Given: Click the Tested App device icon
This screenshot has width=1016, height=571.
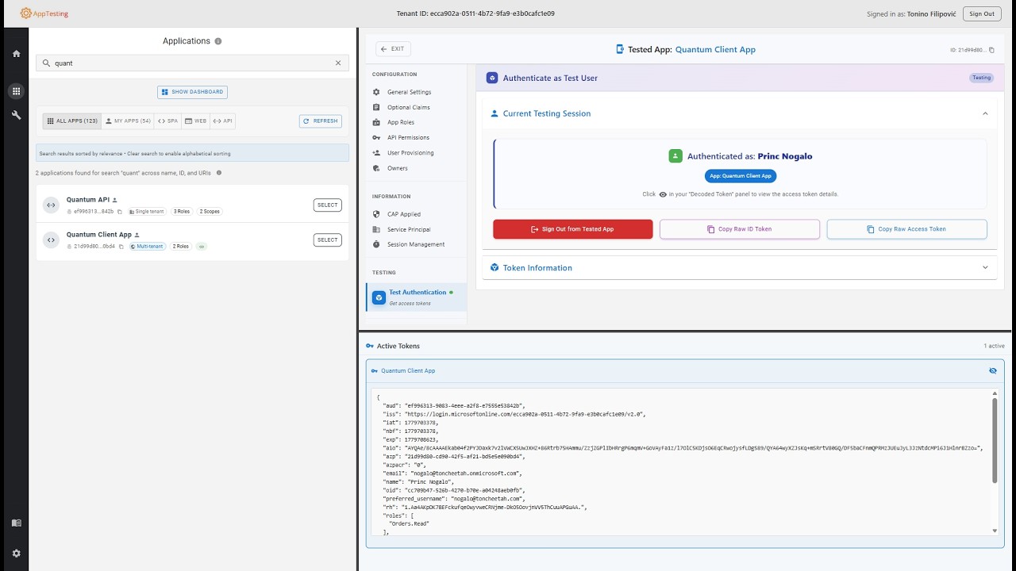Looking at the screenshot, I should coord(620,49).
